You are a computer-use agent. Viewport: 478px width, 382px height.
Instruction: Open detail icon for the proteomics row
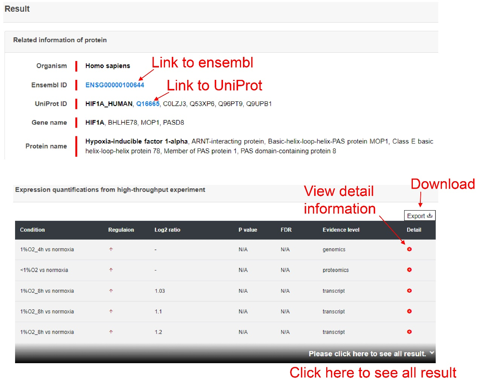pyautogui.click(x=409, y=270)
